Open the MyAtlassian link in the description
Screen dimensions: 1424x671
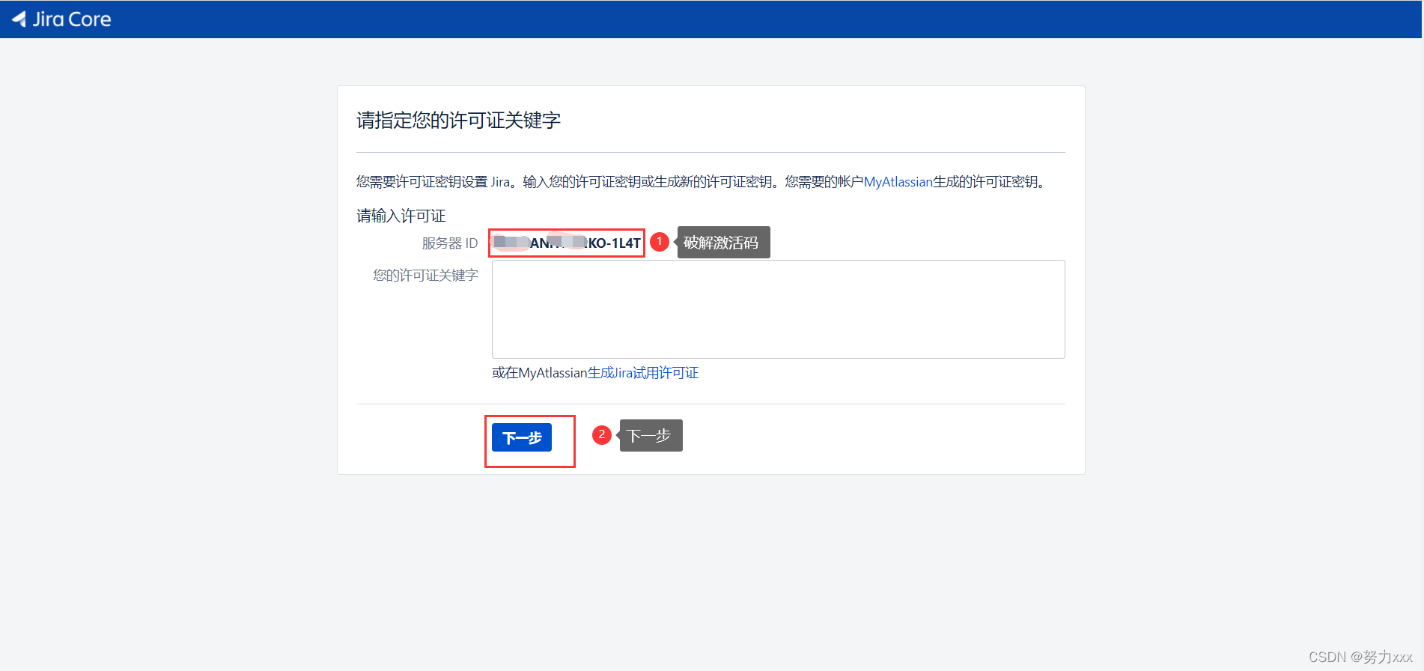[898, 182]
